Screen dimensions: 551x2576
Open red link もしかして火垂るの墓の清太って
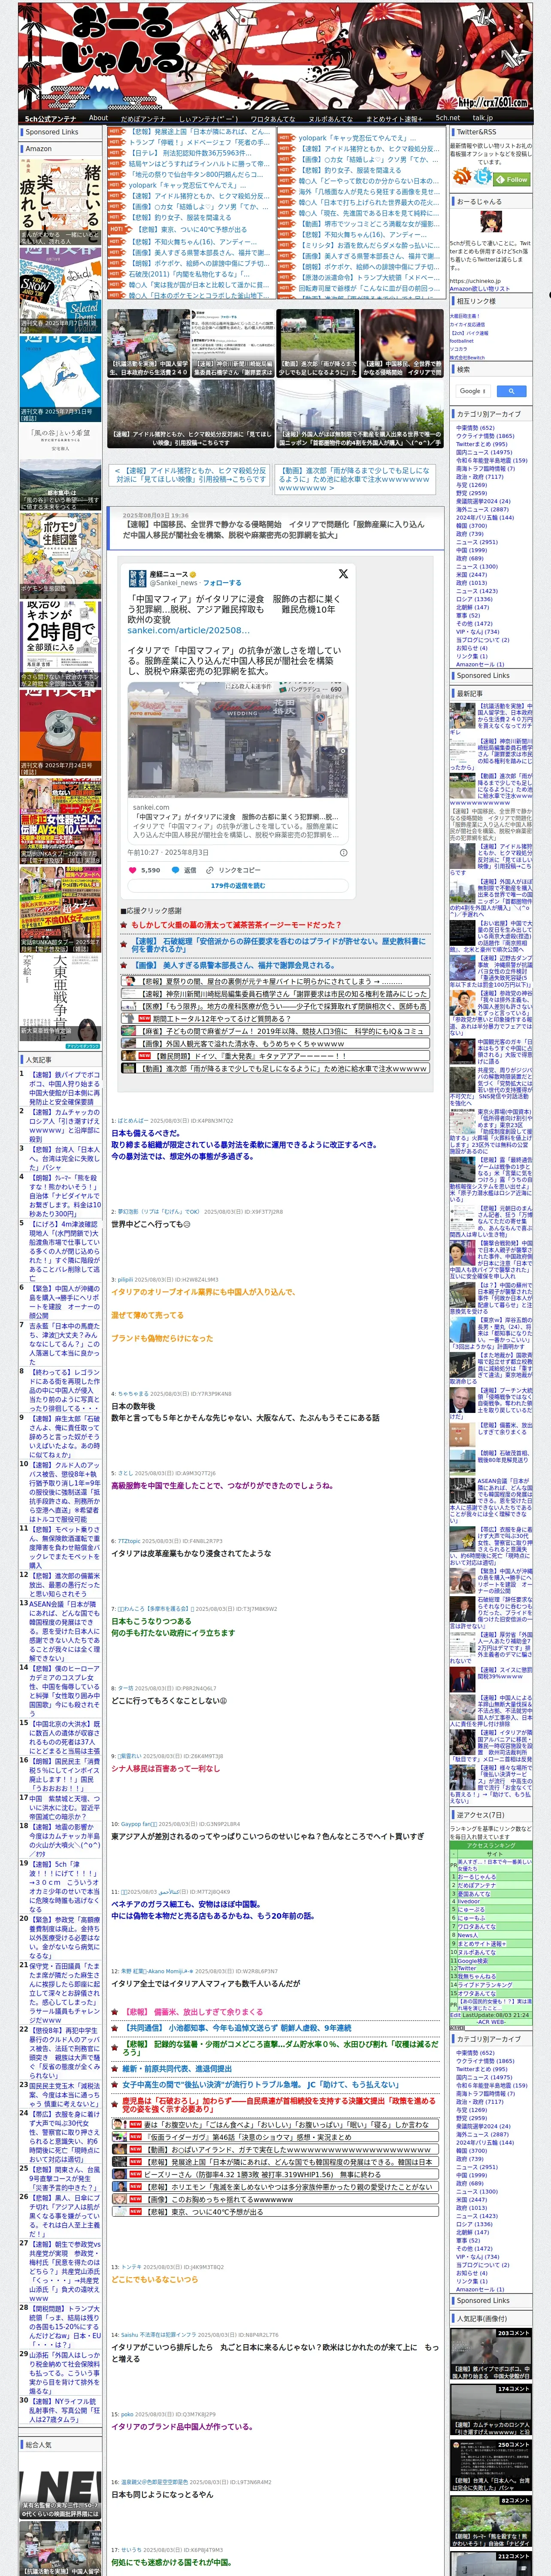[x=236, y=925]
